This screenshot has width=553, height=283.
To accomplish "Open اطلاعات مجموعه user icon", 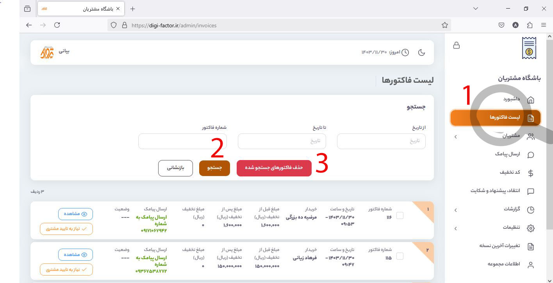I will click(x=530, y=265).
